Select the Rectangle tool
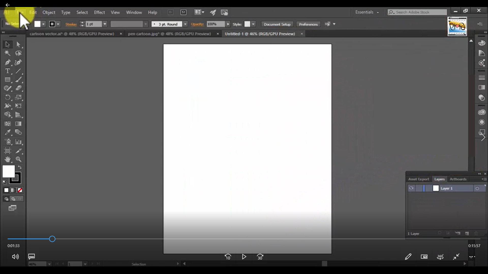The width and height of the screenshot is (488, 274). coord(7,80)
